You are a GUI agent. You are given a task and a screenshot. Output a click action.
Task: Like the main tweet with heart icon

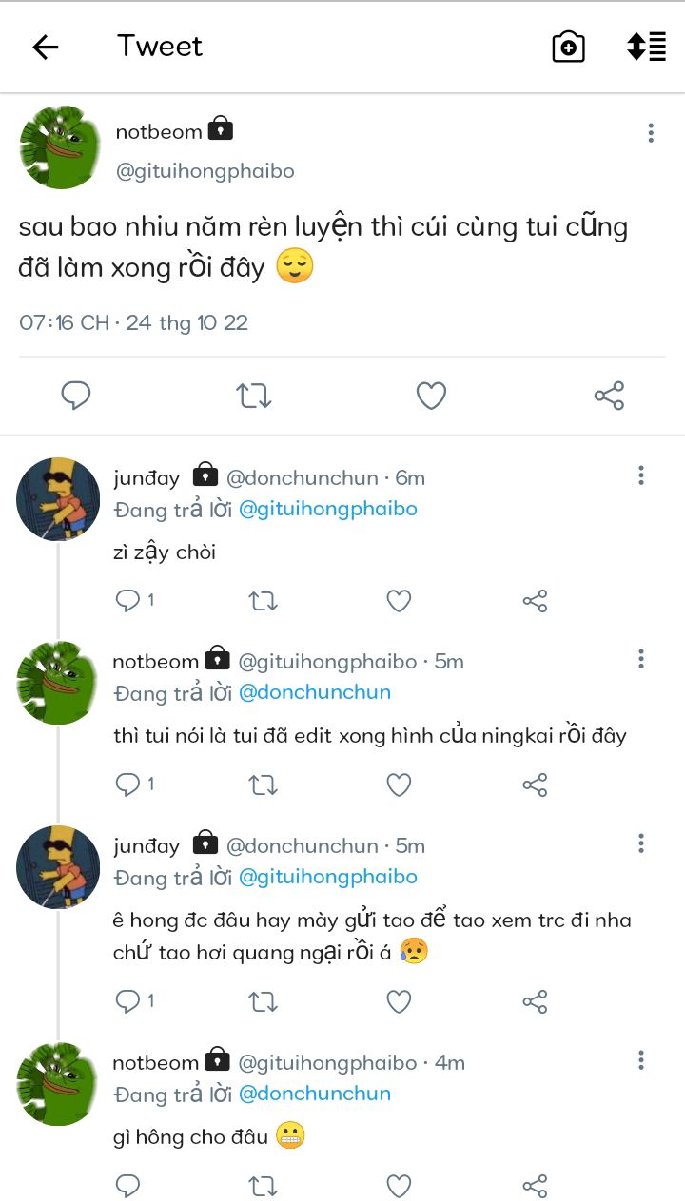(431, 395)
